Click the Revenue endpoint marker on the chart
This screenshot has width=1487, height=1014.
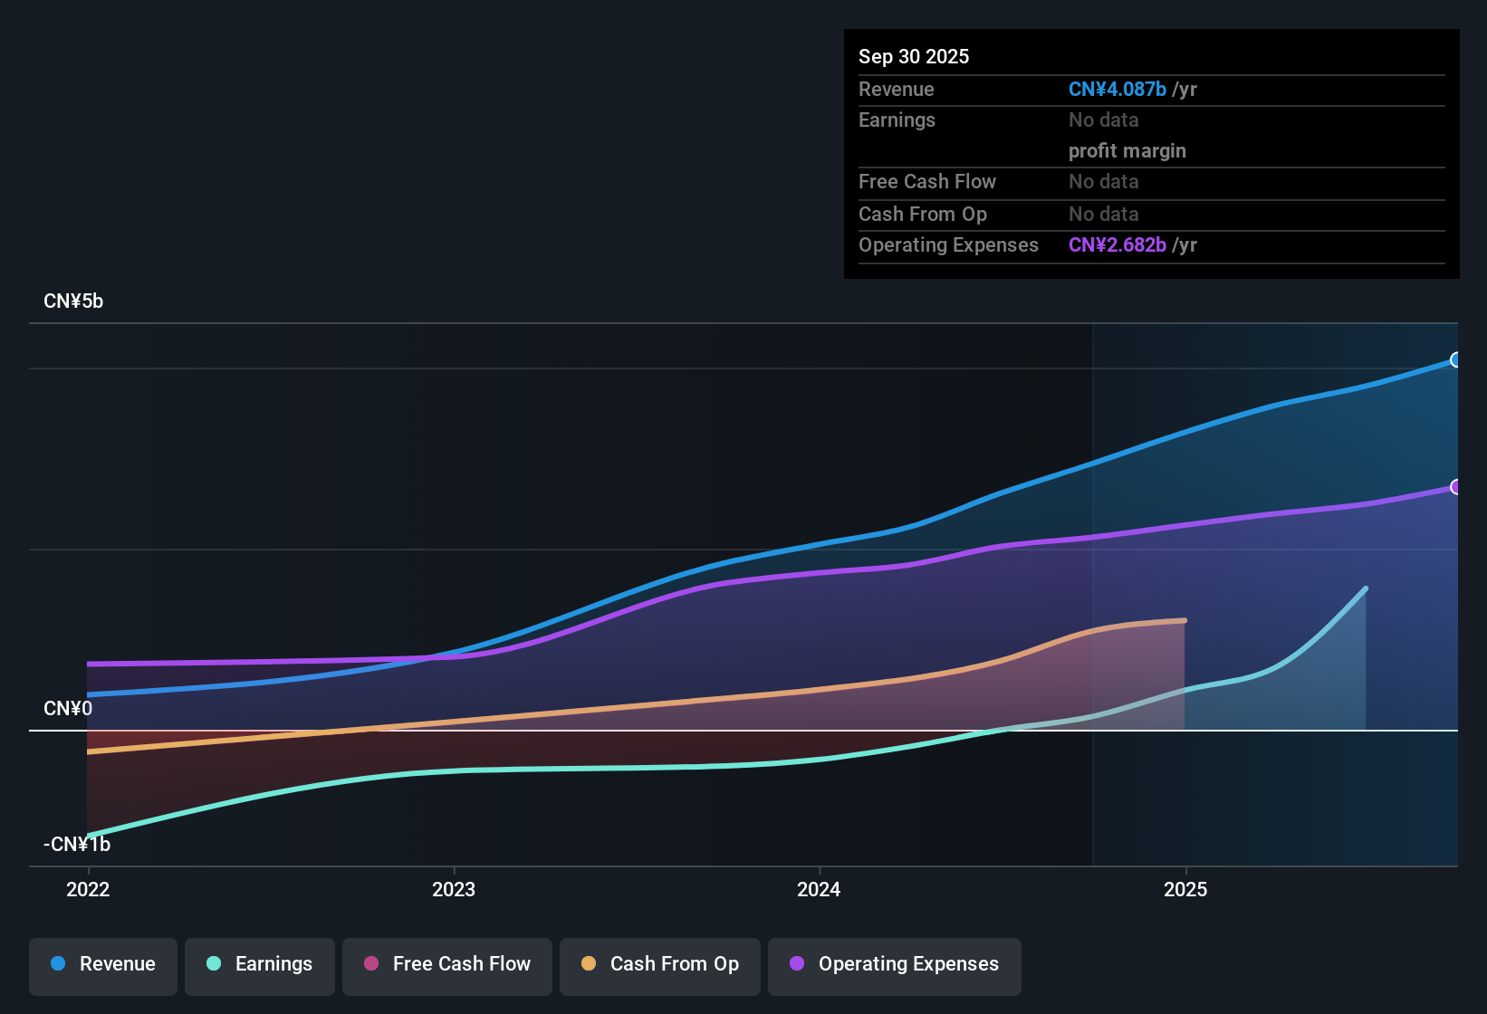click(1454, 360)
